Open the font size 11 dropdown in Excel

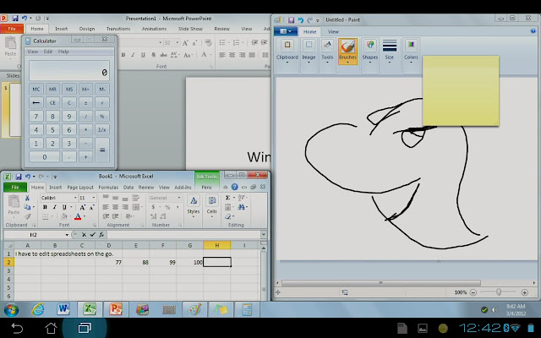[x=94, y=198]
